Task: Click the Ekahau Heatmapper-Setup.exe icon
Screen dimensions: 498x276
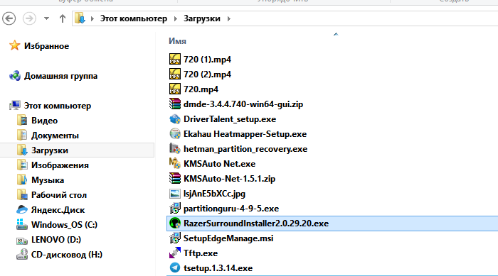Action: click(x=175, y=133)
